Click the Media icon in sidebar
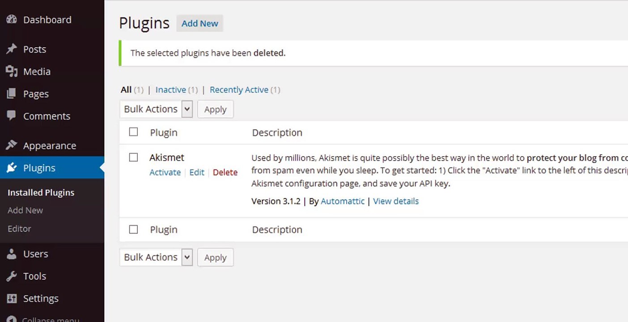 pos(12,72)
